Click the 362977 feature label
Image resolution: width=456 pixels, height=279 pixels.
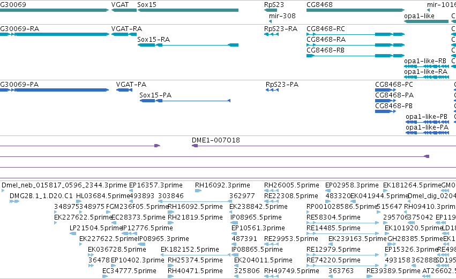click(242, 196)
